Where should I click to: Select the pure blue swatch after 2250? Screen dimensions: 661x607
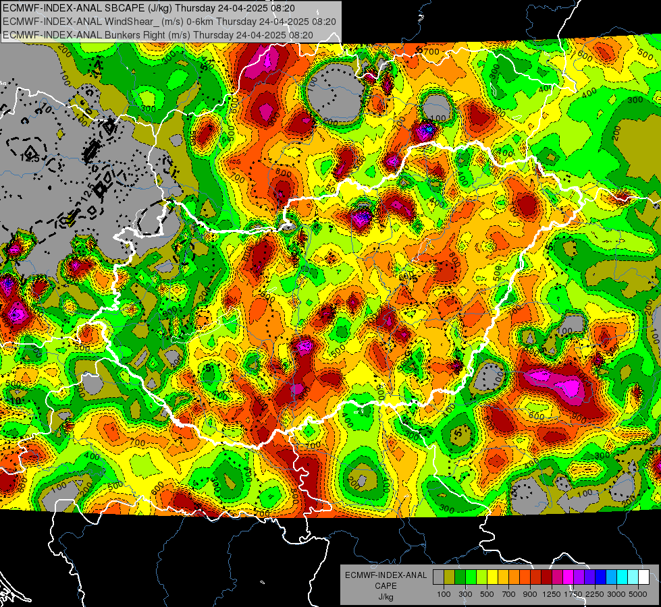pos(601,577)
